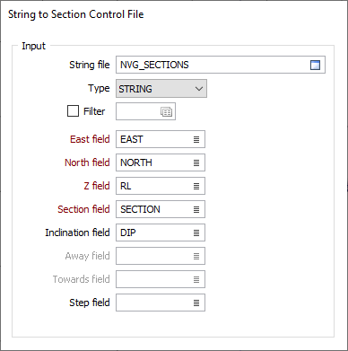Click the NORTH field input

161,162
